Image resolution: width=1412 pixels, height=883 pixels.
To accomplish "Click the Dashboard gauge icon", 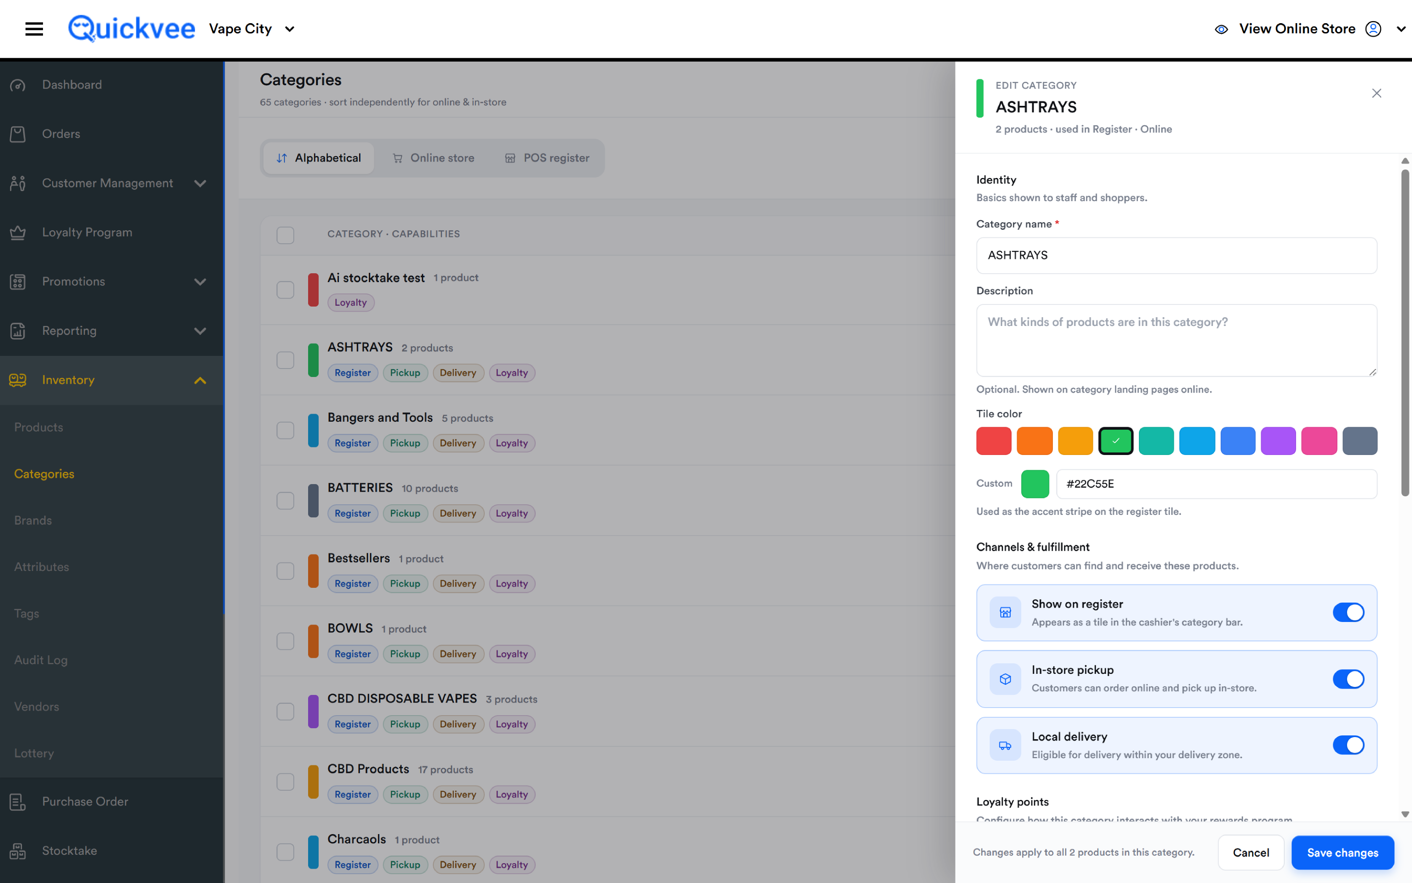I will point(18,85).
